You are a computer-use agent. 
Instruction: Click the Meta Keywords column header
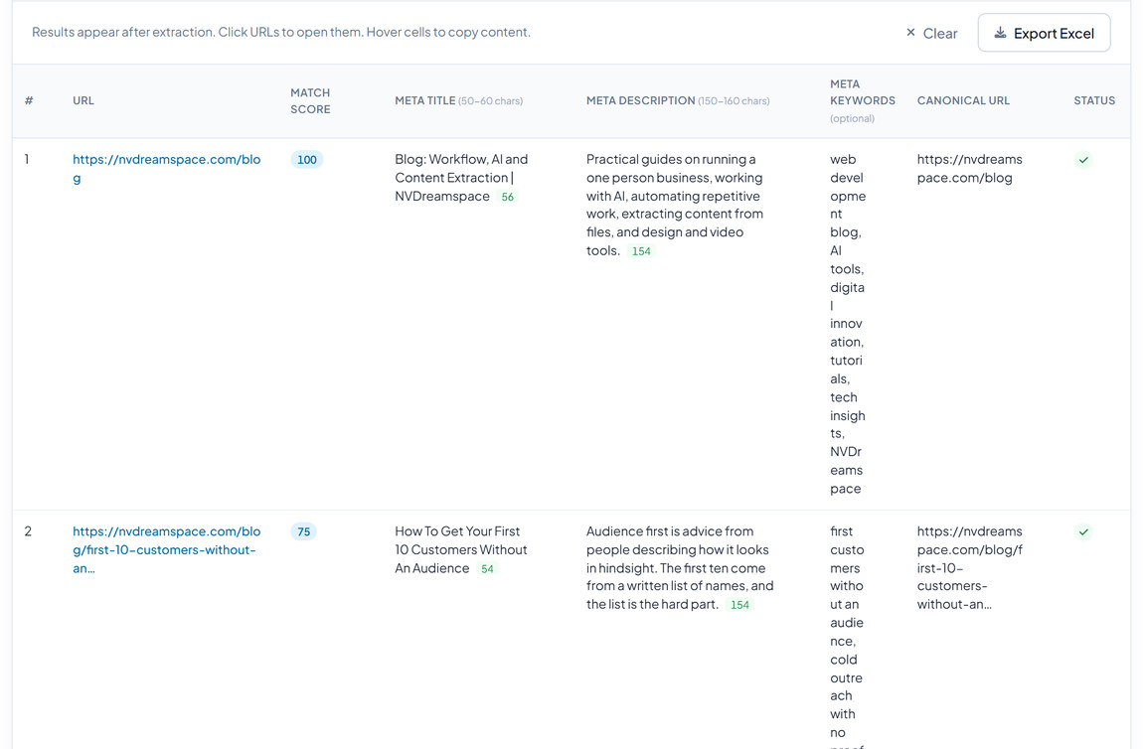[863, 100]
